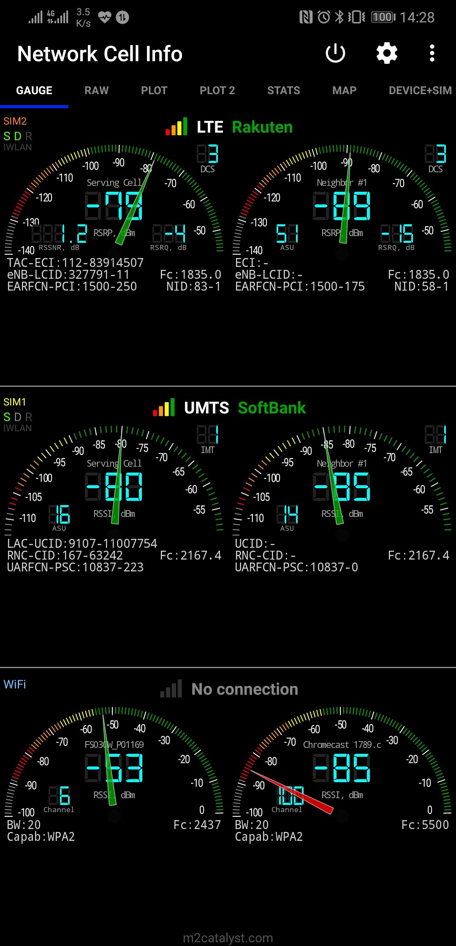
Task: Tap the power on/off icon
Action: point(335,54)
